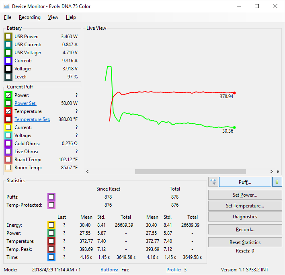
Task: Uncheck Current Puff Power checkbox
Action: coord(8,95)
